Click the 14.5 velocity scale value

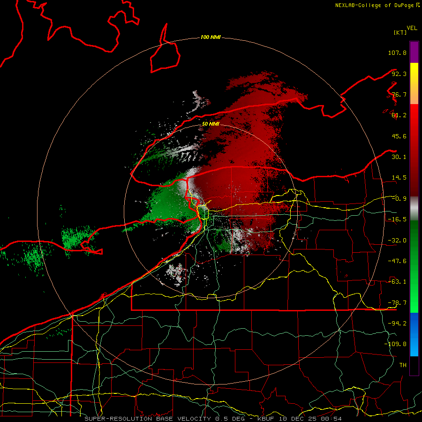coord(399,178)
